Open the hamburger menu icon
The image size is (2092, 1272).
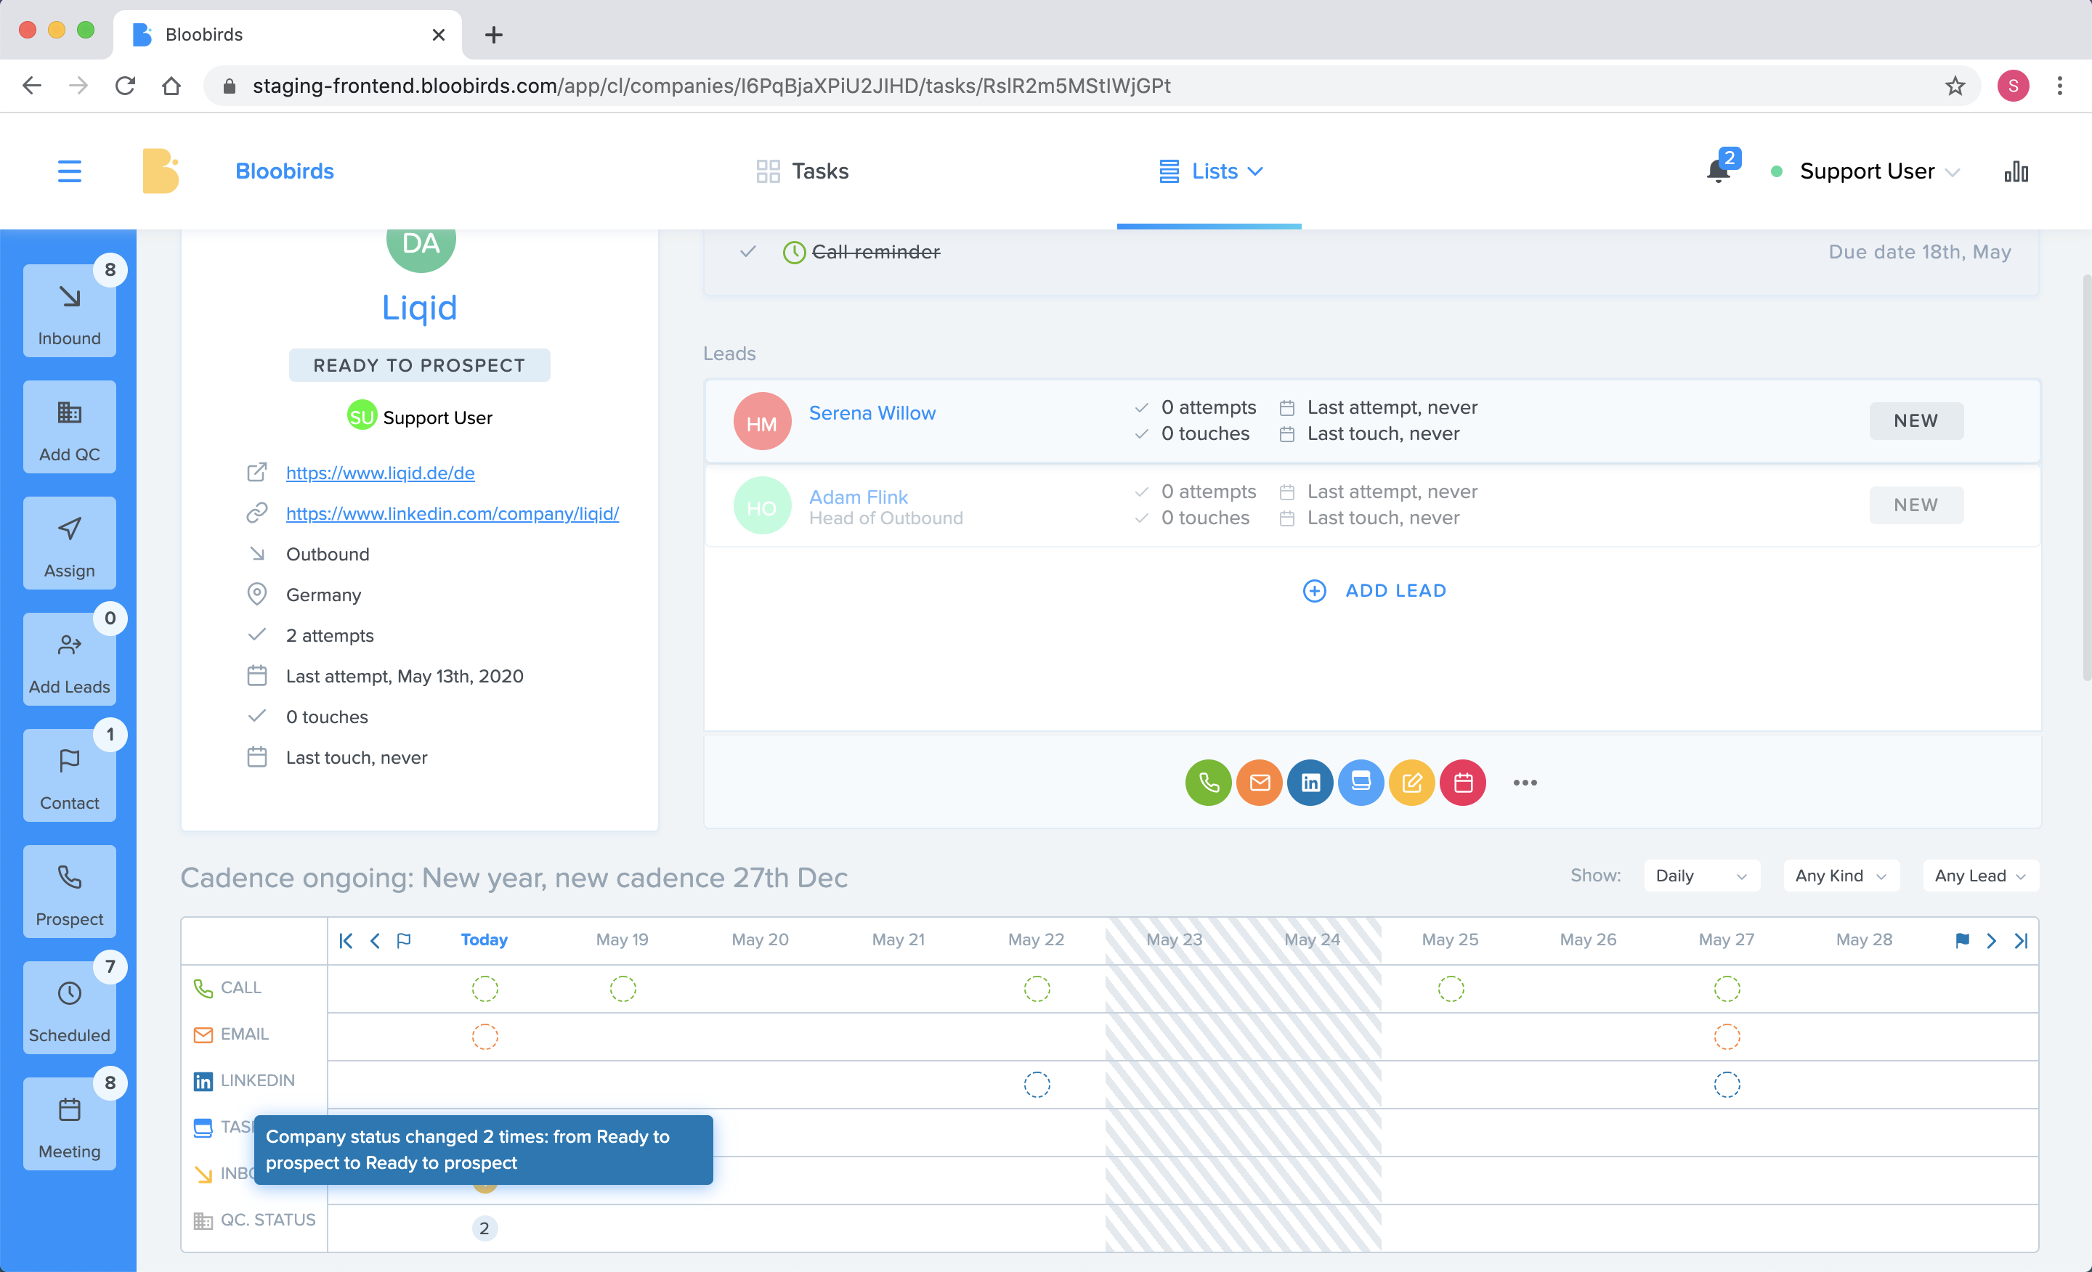(70, 171)
